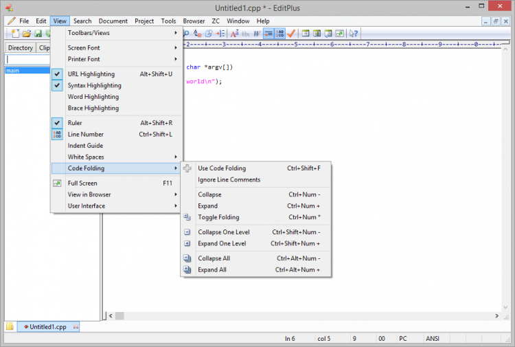Toggle the Ruler option off
This screenshot has height=347, width=515.
tap(75, 123)
